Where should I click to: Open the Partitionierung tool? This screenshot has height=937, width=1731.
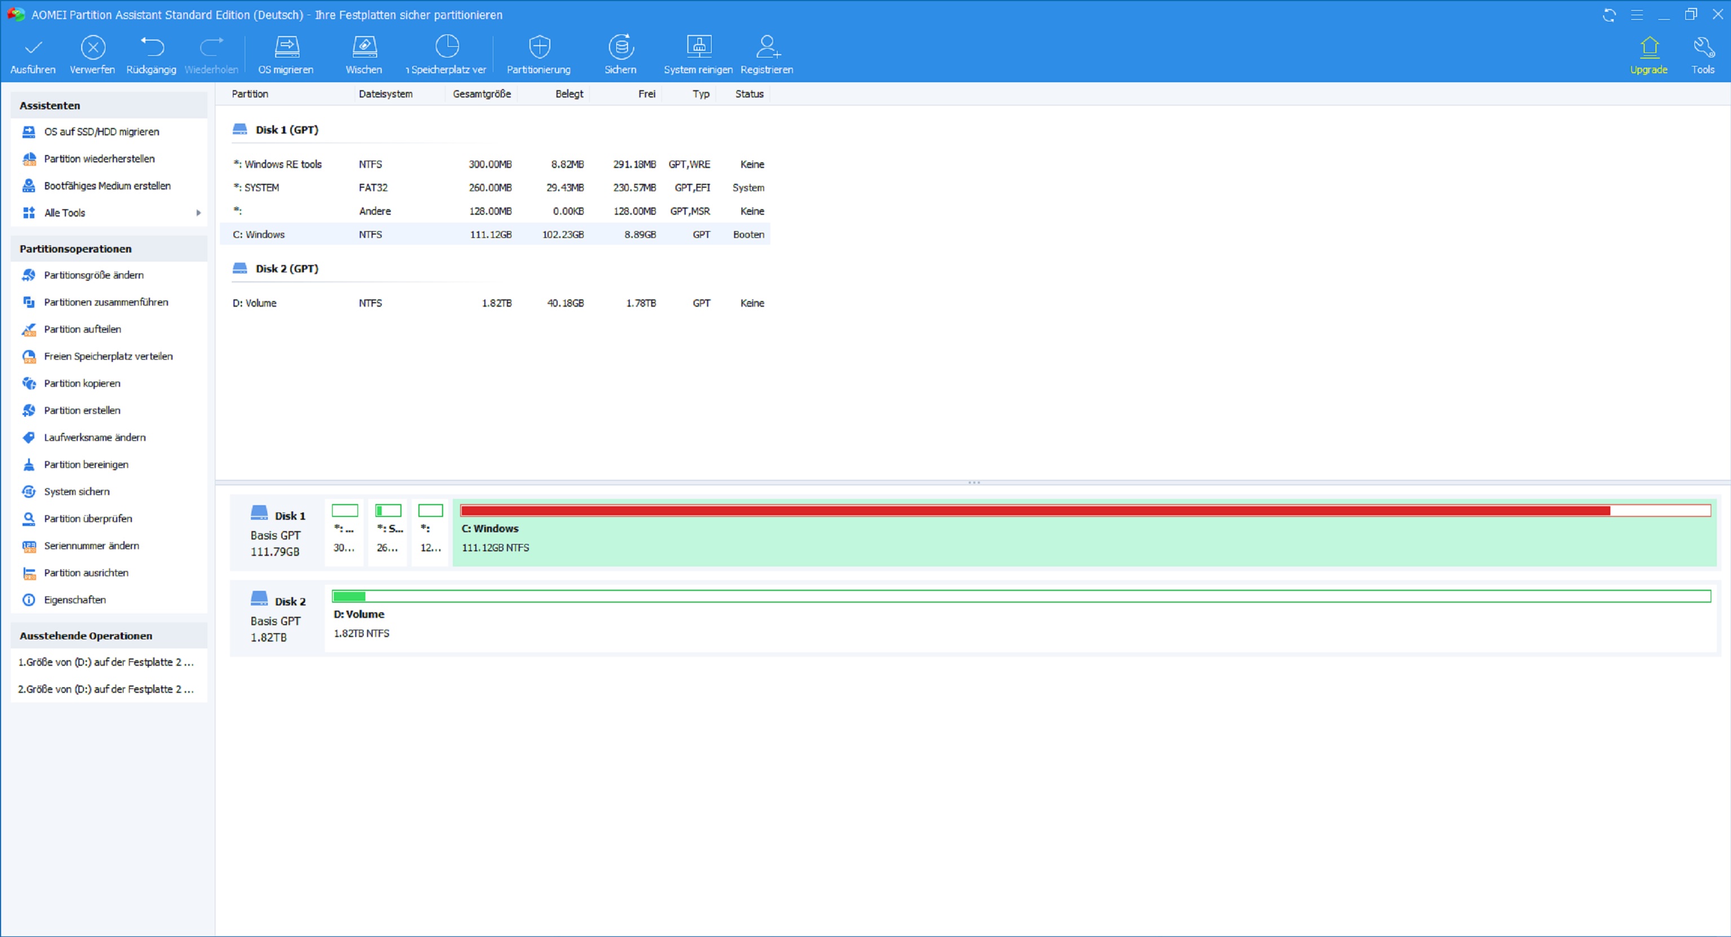(x=539, y=47)
